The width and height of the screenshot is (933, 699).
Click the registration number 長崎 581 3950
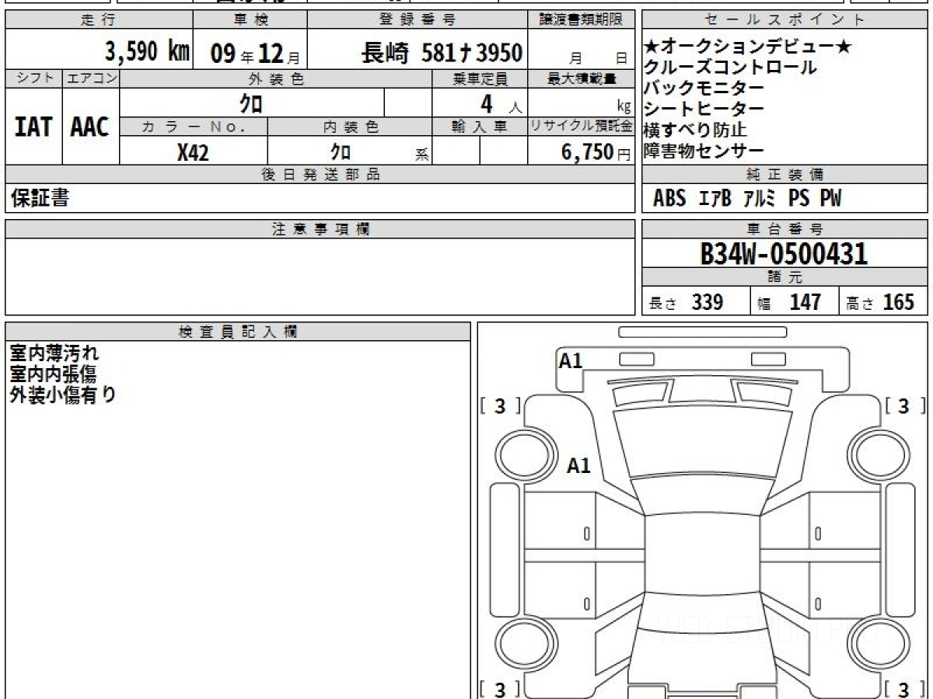(x=442, y=53)
